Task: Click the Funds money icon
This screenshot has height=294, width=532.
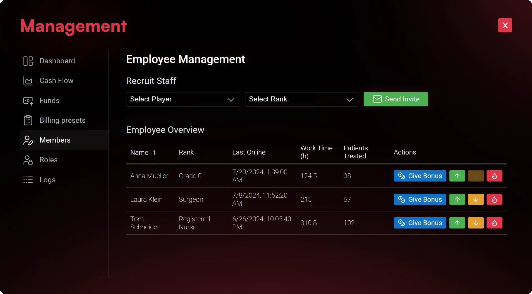Action: point(28,101)
